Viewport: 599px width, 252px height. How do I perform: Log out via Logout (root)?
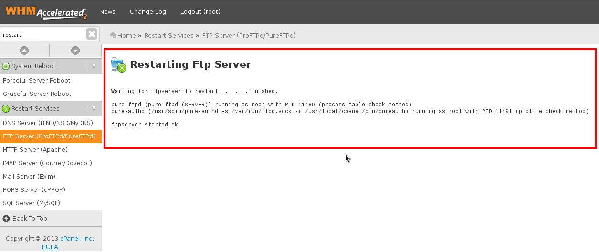coord(200,12)
